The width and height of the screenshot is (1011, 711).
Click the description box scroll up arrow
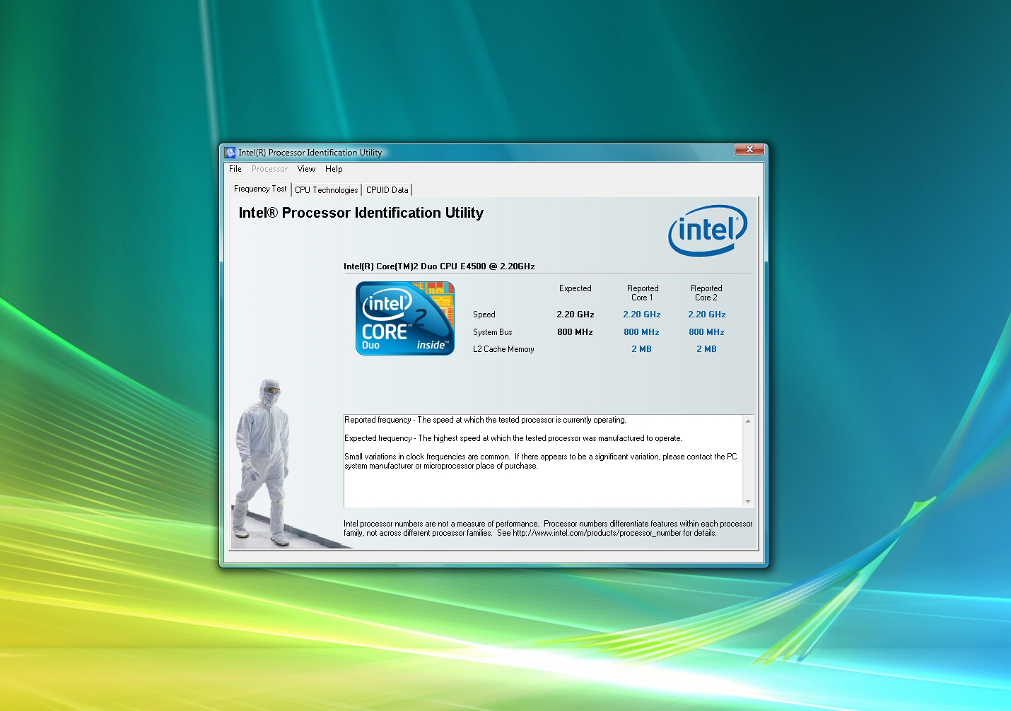(x=748, y=421)
